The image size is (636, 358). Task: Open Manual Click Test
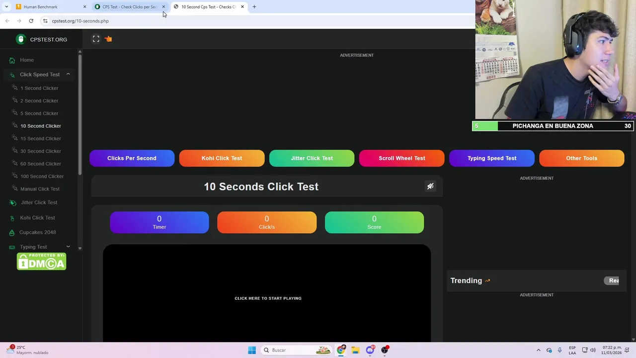[40, 189]
